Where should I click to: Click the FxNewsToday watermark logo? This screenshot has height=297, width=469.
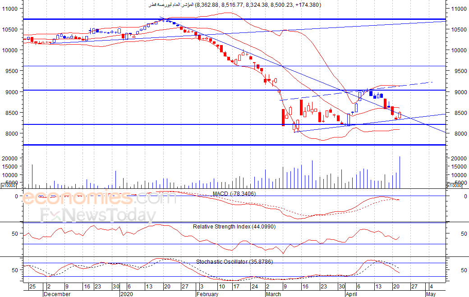(98, 215)
